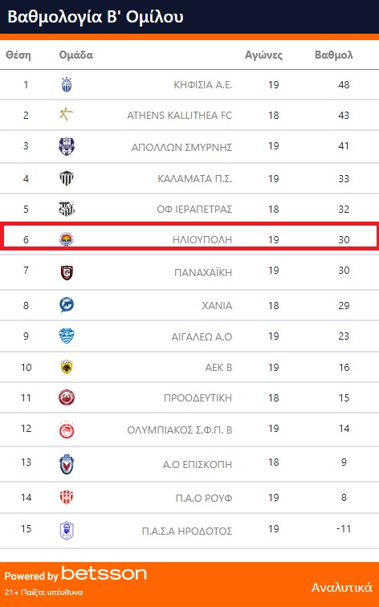Click the ΑΙΓΑΛΕΩ Α.Ο team name
Viewport: 379px width, 607px height.
202,336
